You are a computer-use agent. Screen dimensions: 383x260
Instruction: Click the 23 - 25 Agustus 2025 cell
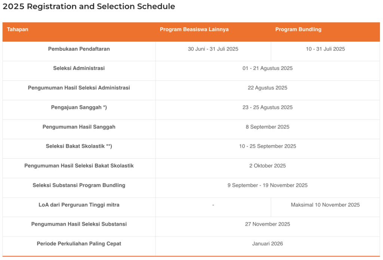(x=267, y=107)
